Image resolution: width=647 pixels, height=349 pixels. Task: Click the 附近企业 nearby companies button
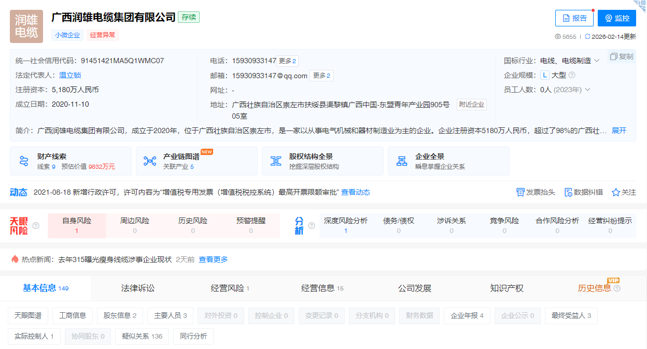(471, 104)
